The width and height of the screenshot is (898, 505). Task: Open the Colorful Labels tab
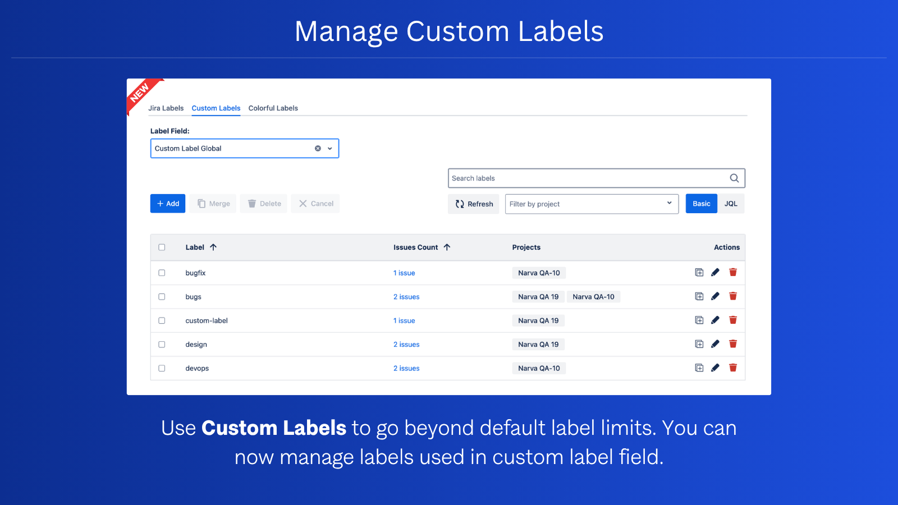click(273, 108)
